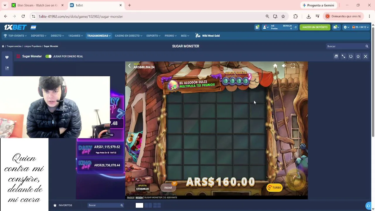This screenshot has height=211, width=375.
Task: Expand the game frame to fullscreen
Action: point(343,56)
